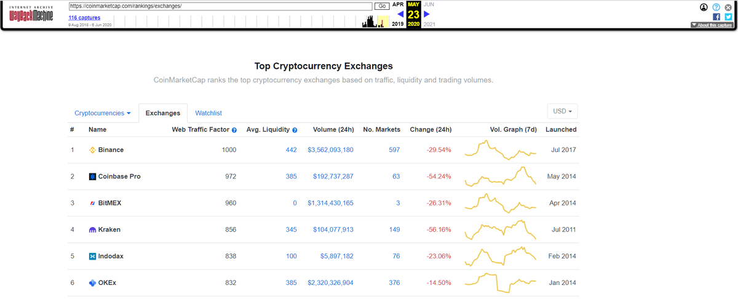Click Indodax liquidity value 100
Viewport: 738px width, 299px height.
pos(291,256)
